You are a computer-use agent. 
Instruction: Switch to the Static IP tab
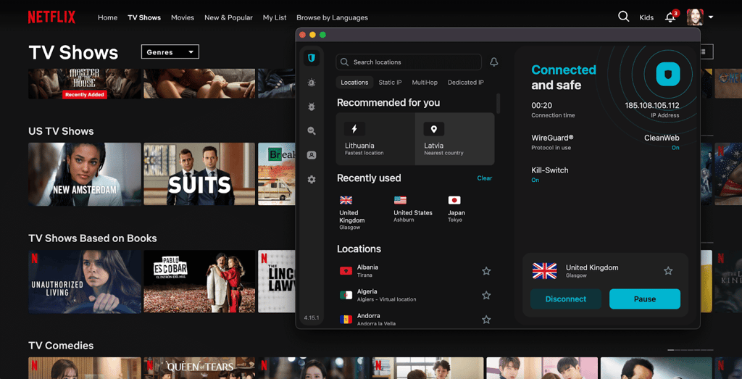tap(390, 83)
